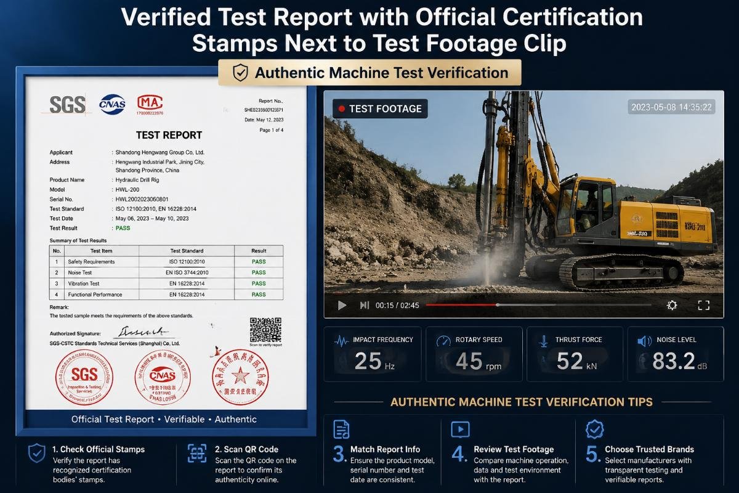Click the Functional Performance table row
This screenshot has width=739, height=493.
pyautogui.click(x=166, y=295)
